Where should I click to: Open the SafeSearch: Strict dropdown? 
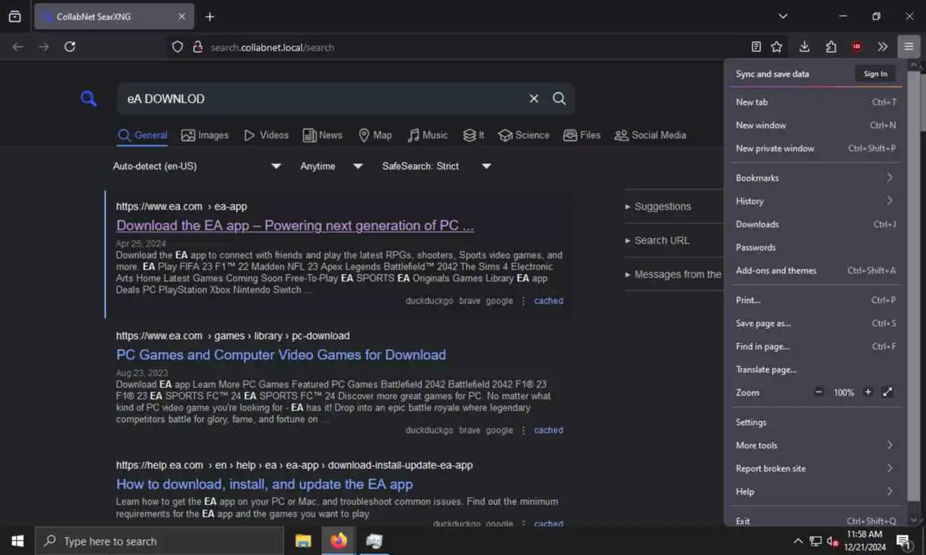(x=437, y=166)
